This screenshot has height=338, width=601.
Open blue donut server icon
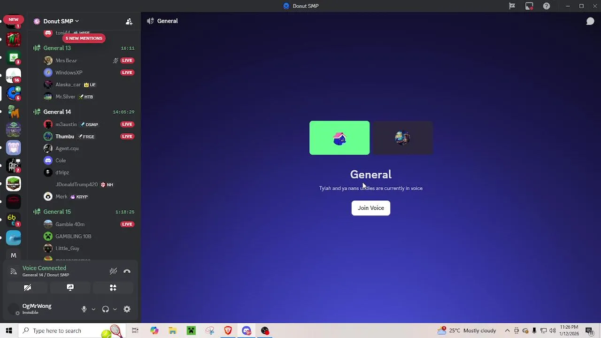[14, 93]
